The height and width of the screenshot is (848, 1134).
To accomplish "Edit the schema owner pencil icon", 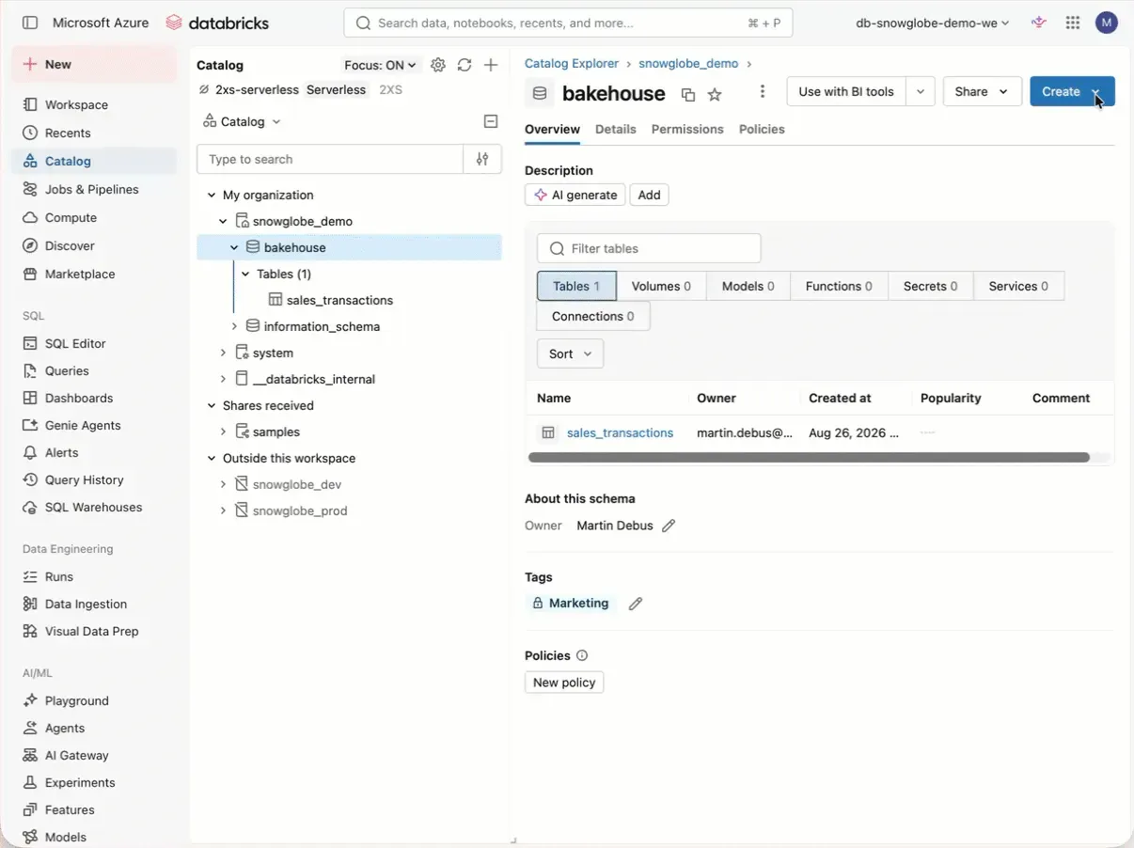I will [x=669, y=526].
